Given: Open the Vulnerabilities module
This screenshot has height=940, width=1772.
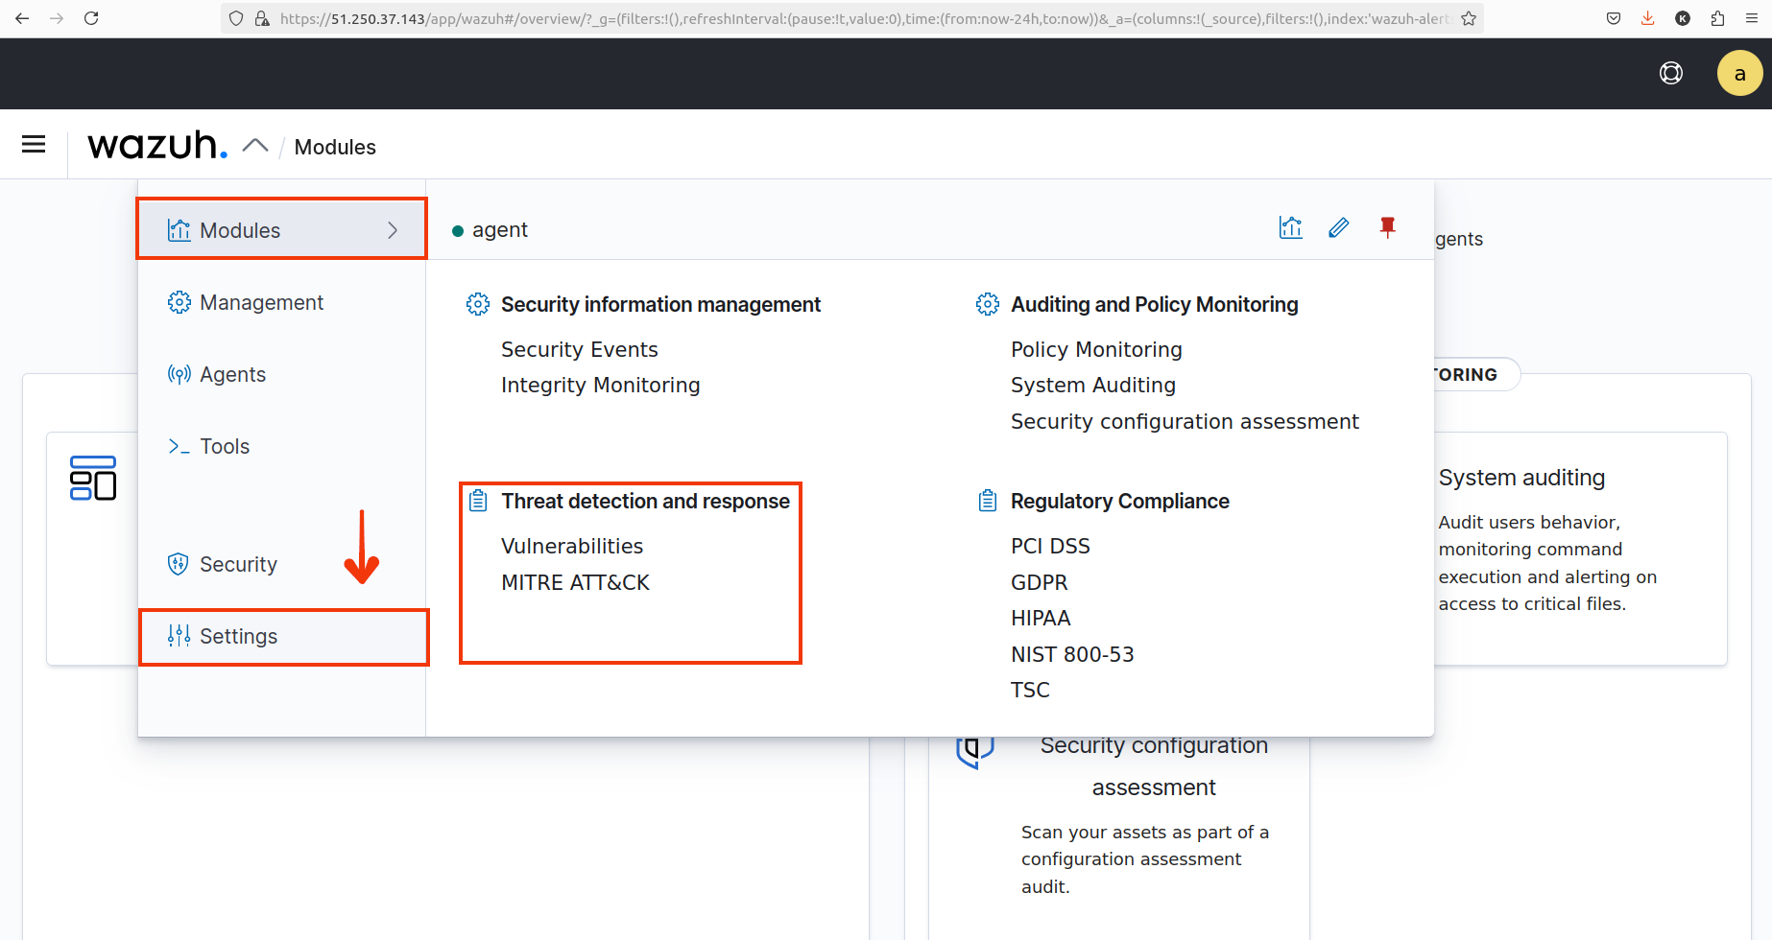Looking at the screenshot, I should (572, 547).
